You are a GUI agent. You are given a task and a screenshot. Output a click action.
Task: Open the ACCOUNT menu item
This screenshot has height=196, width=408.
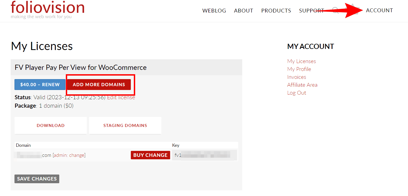[379, 10]
